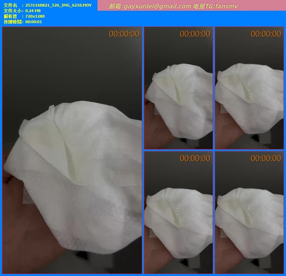The height and width of the screenshot is (276, 286).
Task: Select the bottom-middle video frame thumbnail
Action: click(178, 213)
